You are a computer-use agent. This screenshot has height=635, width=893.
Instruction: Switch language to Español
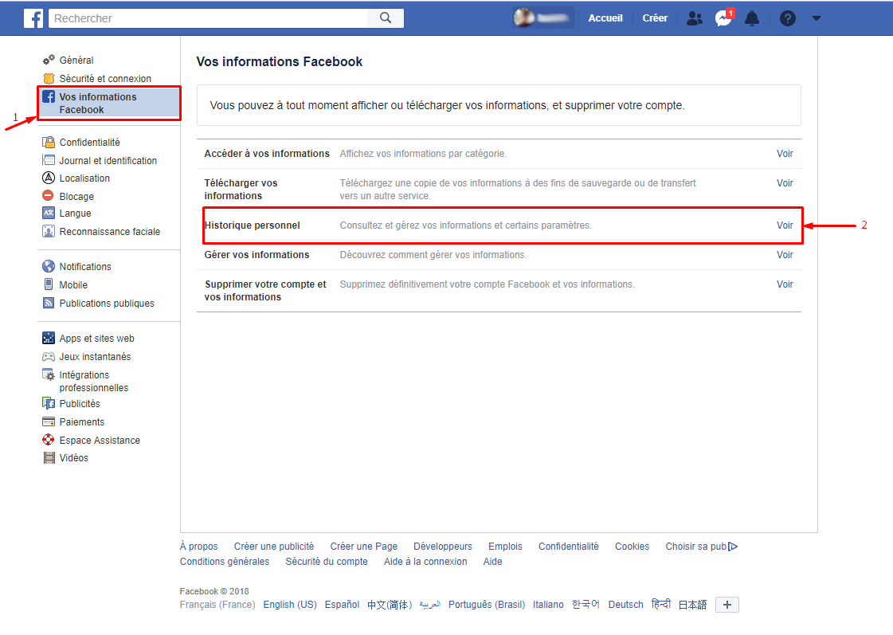pyautogui.click(x=342, y=605)
